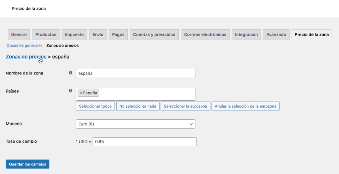Click No seleccionar nada button

pyautogui.click(x=138, y=106)
